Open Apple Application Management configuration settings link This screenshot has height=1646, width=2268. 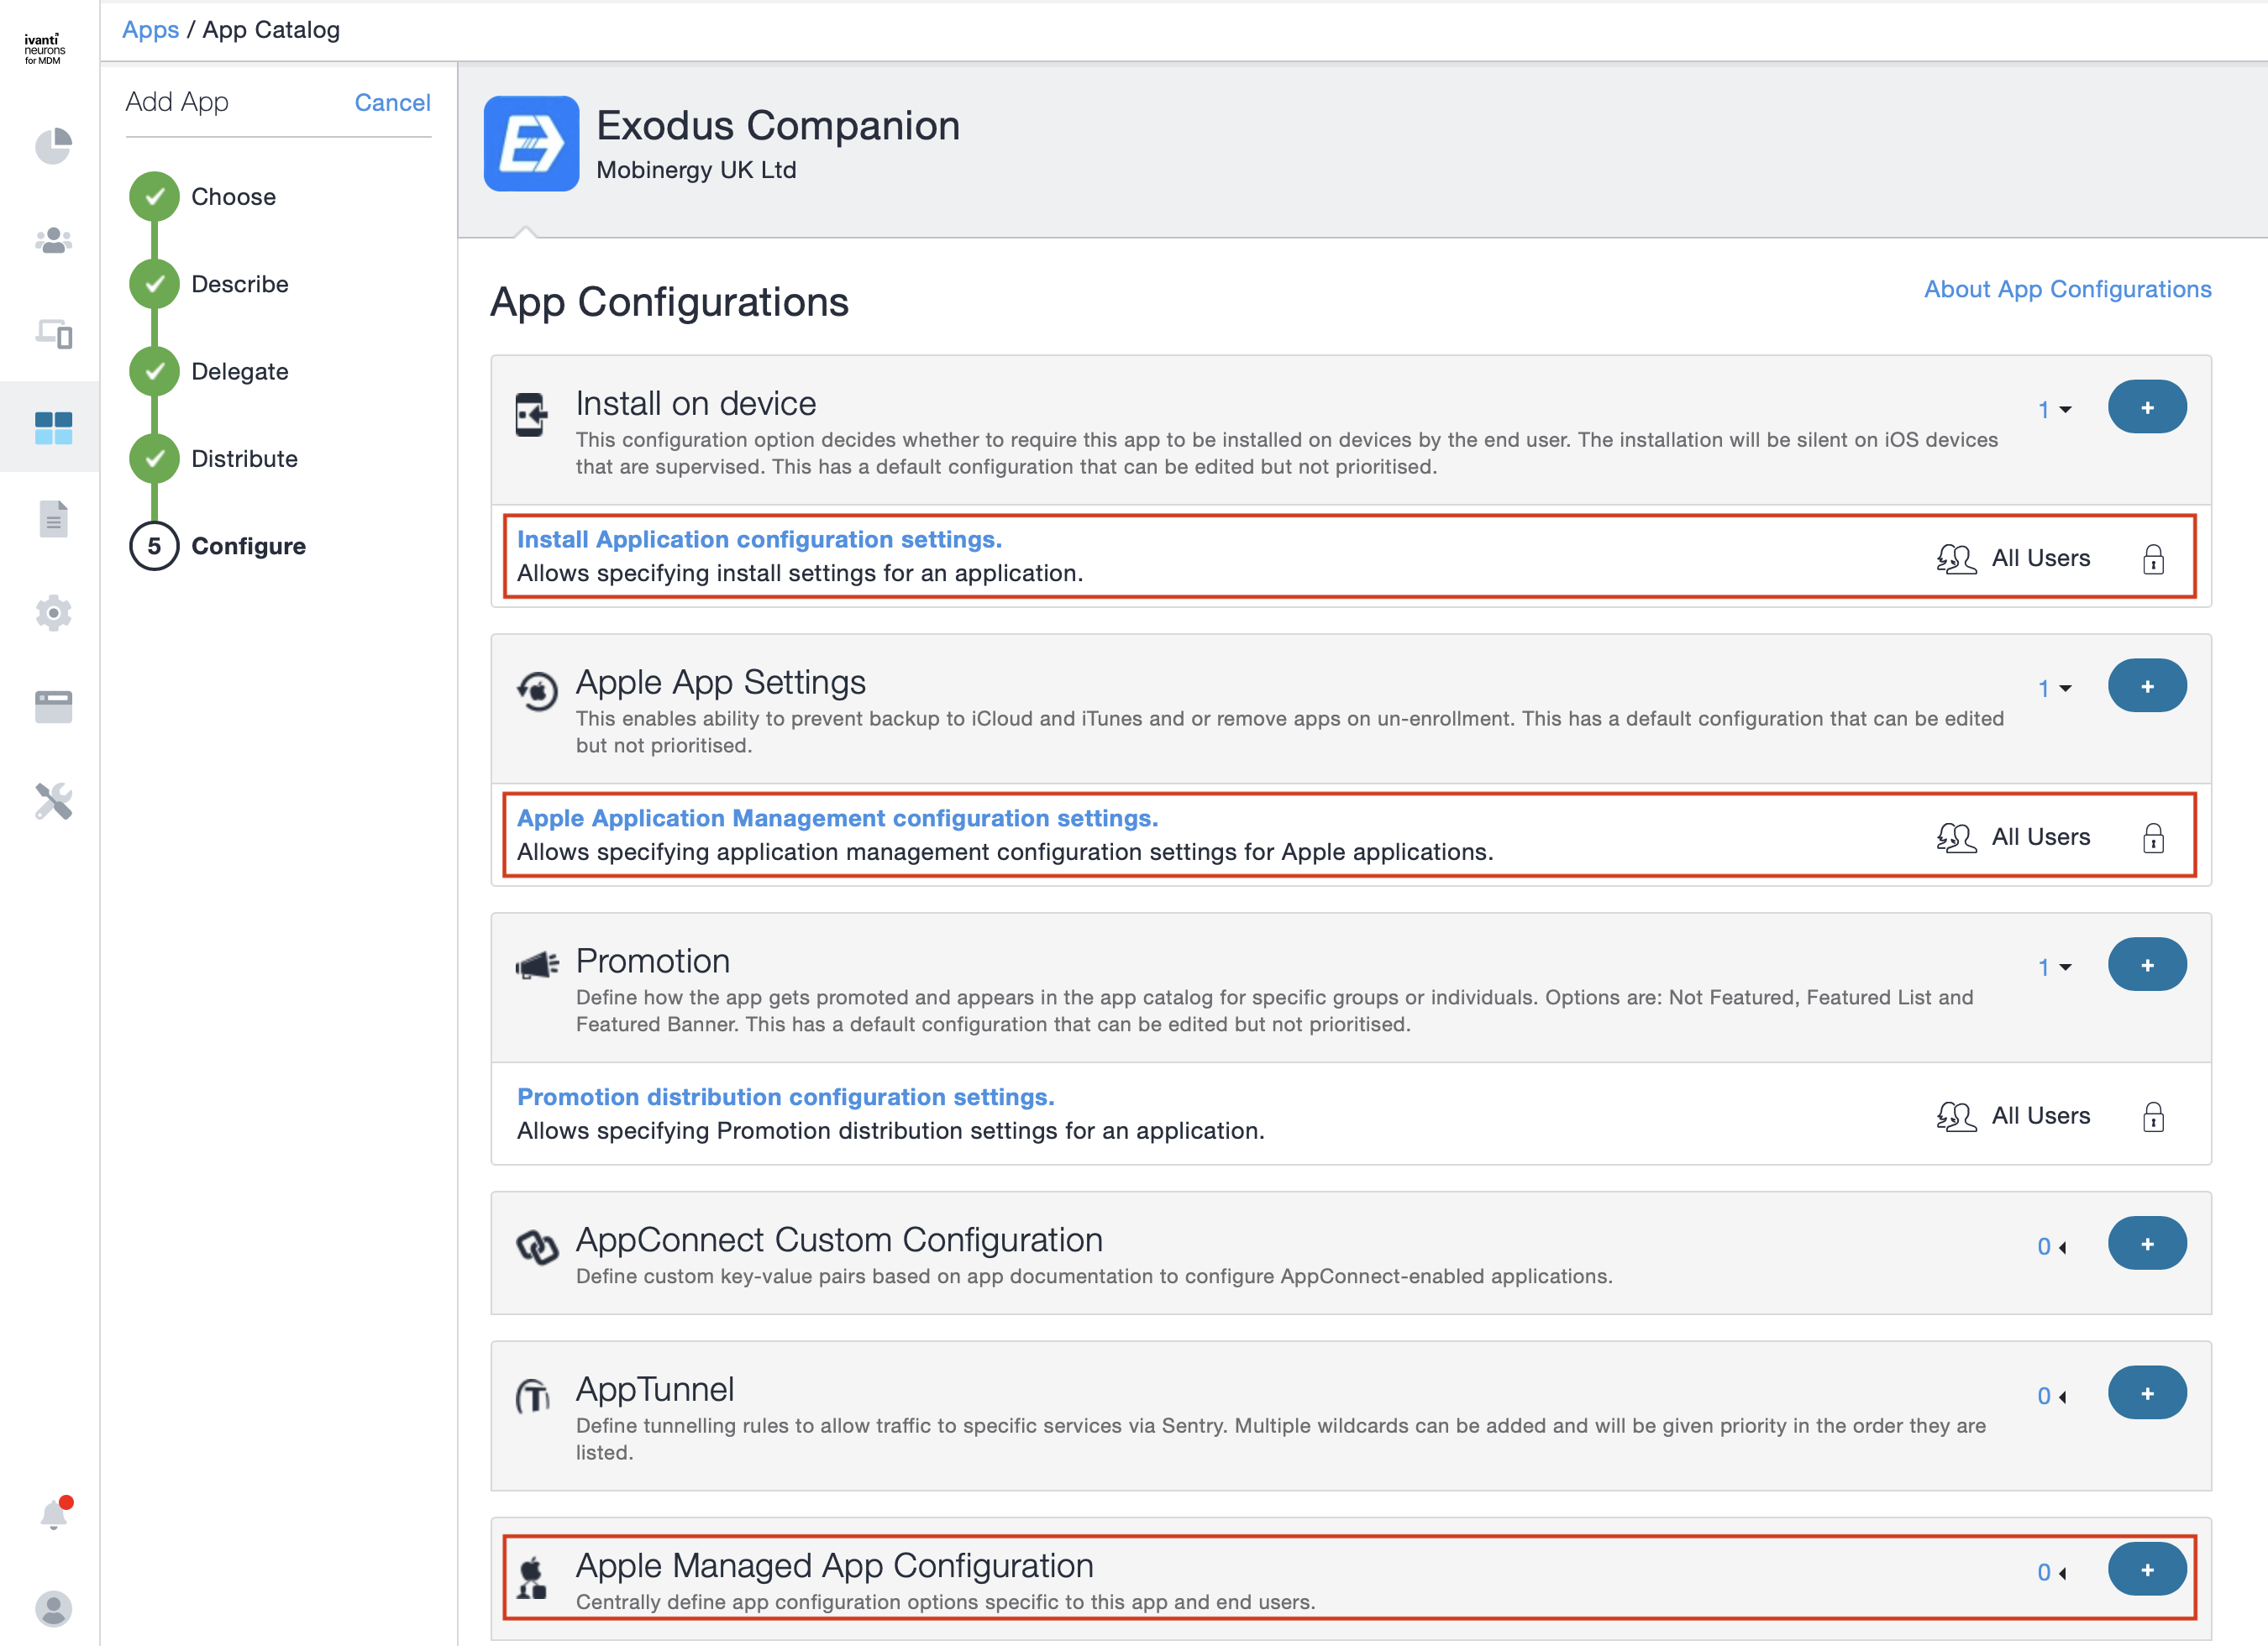(837, 818)
